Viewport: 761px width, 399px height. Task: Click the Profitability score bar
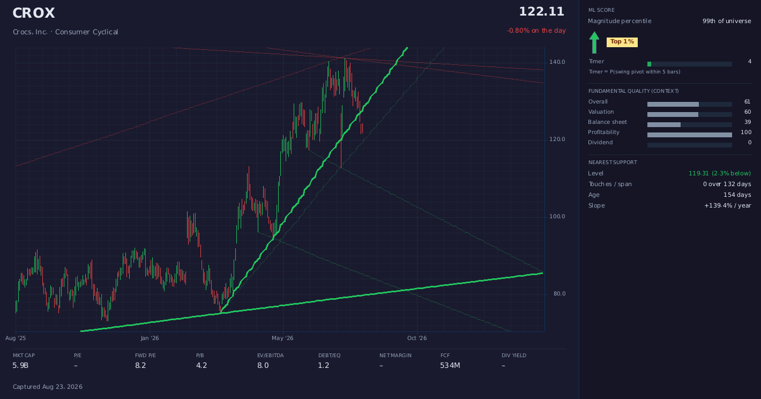pos(690,135)
